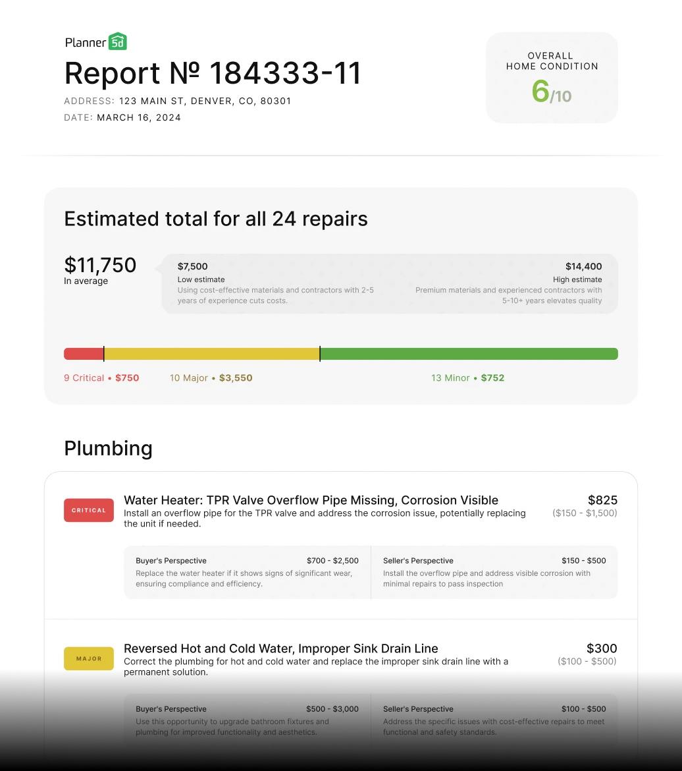The width and height of the screenshot is (682, 771).
Task: Click 'Install an overflow pipe for the TPR valve' description
Action: 325,518
